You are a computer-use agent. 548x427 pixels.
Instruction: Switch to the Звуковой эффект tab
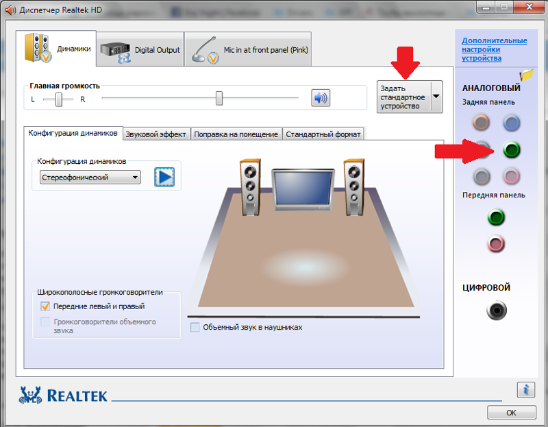[x=156, y=134]
